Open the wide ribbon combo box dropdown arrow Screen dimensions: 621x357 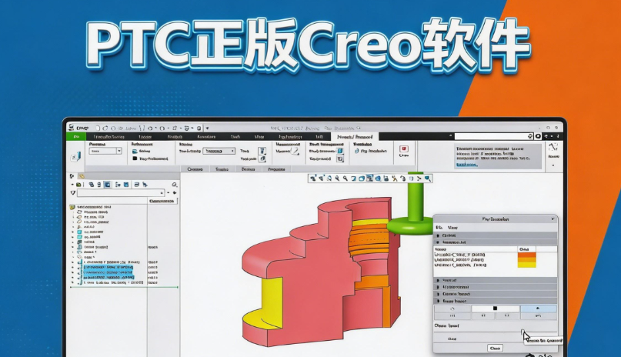[x=232, y=151]
